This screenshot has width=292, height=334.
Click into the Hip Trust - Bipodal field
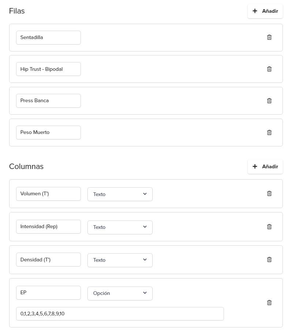[x=48, y=69]
